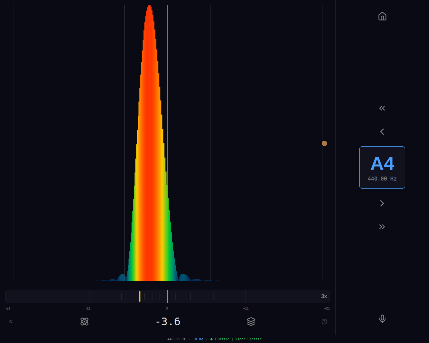Click the Home icon
Image resolution: width=429 pixels, height=343 pixels.
pyautogui.click(x=382, y=16)
